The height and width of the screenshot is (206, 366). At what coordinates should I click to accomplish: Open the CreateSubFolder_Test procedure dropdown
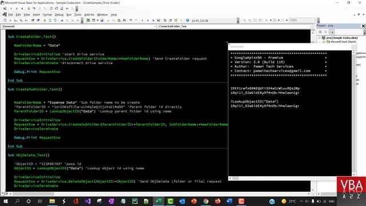(x=311, y=26)
